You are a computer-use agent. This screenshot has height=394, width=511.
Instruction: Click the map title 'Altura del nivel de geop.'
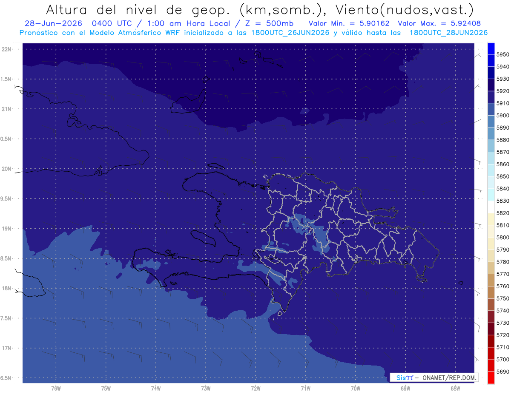139,10
